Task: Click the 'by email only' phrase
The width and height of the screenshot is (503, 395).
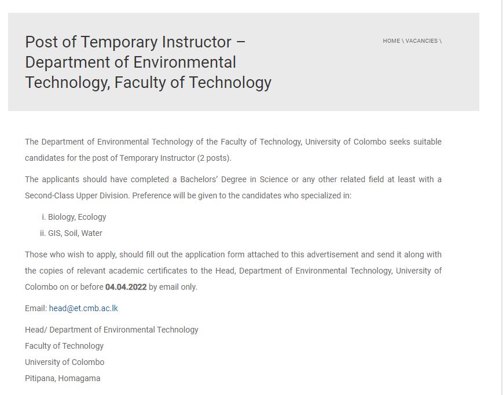Action: coord(172,287)
